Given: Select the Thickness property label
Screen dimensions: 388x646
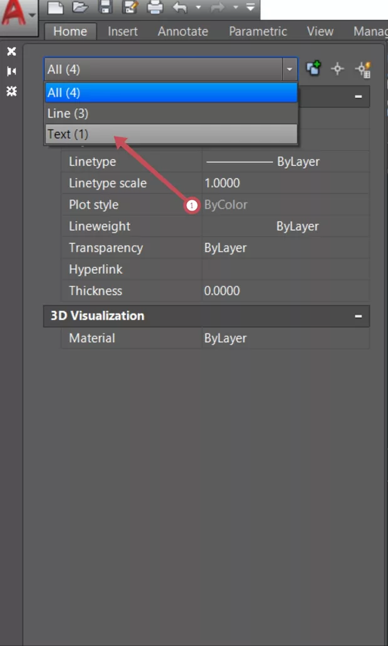Looking at the screenshot, I should pyautogui.click(x=96, y=291).
